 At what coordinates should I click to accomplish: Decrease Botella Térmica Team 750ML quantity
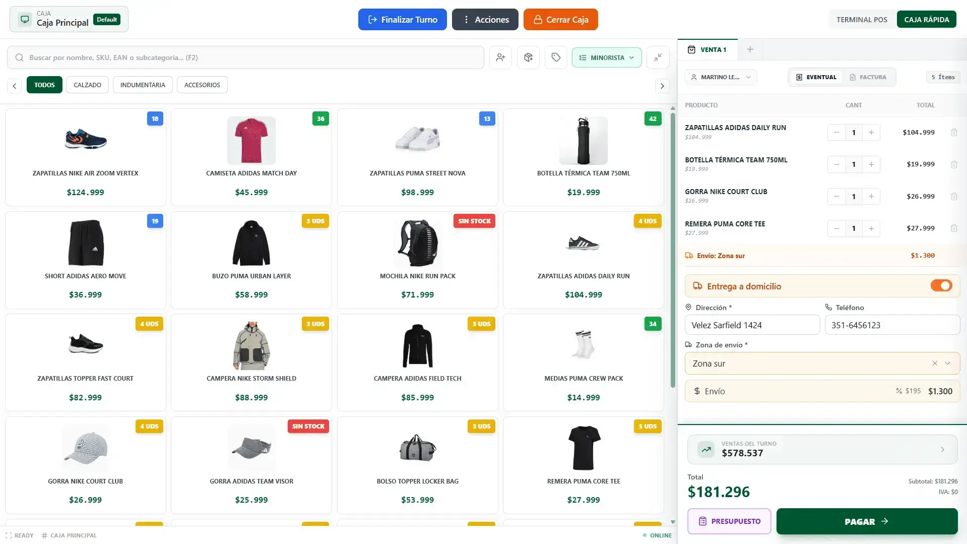pyautogui.click(x=836, y=164)
